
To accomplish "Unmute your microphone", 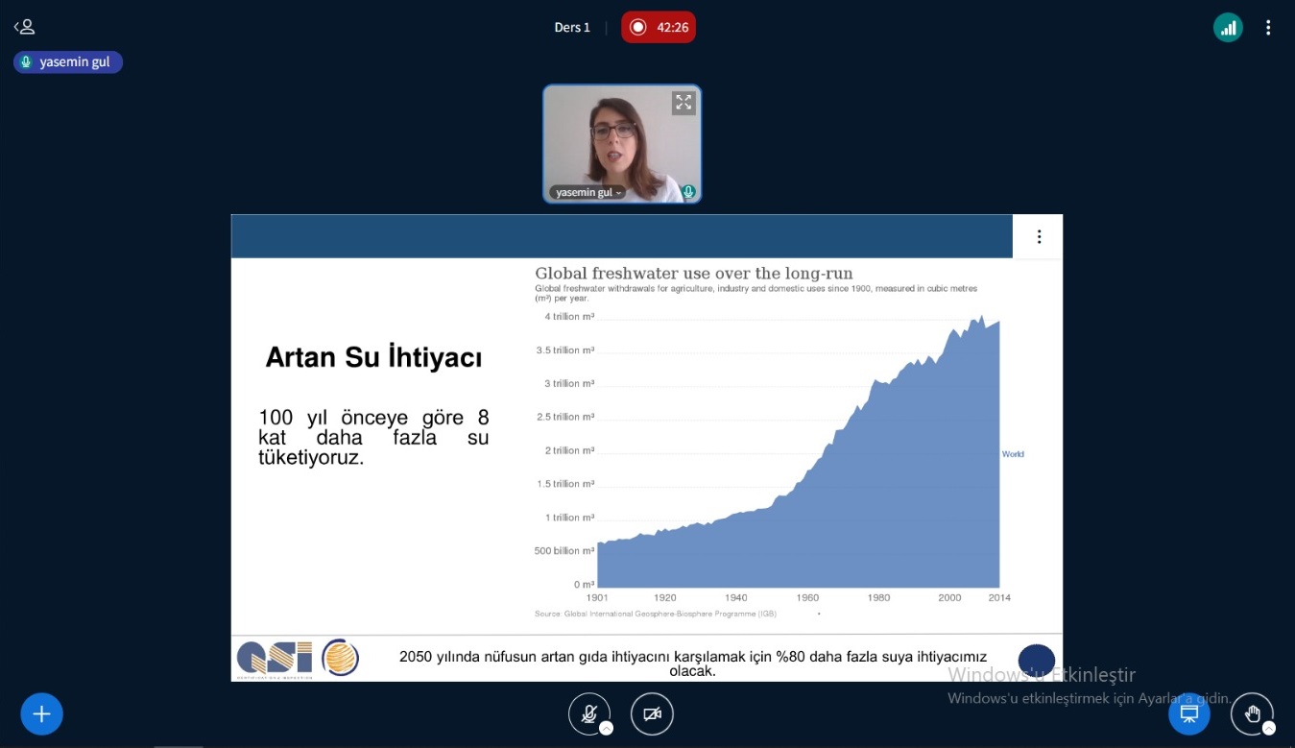I will (x=588, y=713).
